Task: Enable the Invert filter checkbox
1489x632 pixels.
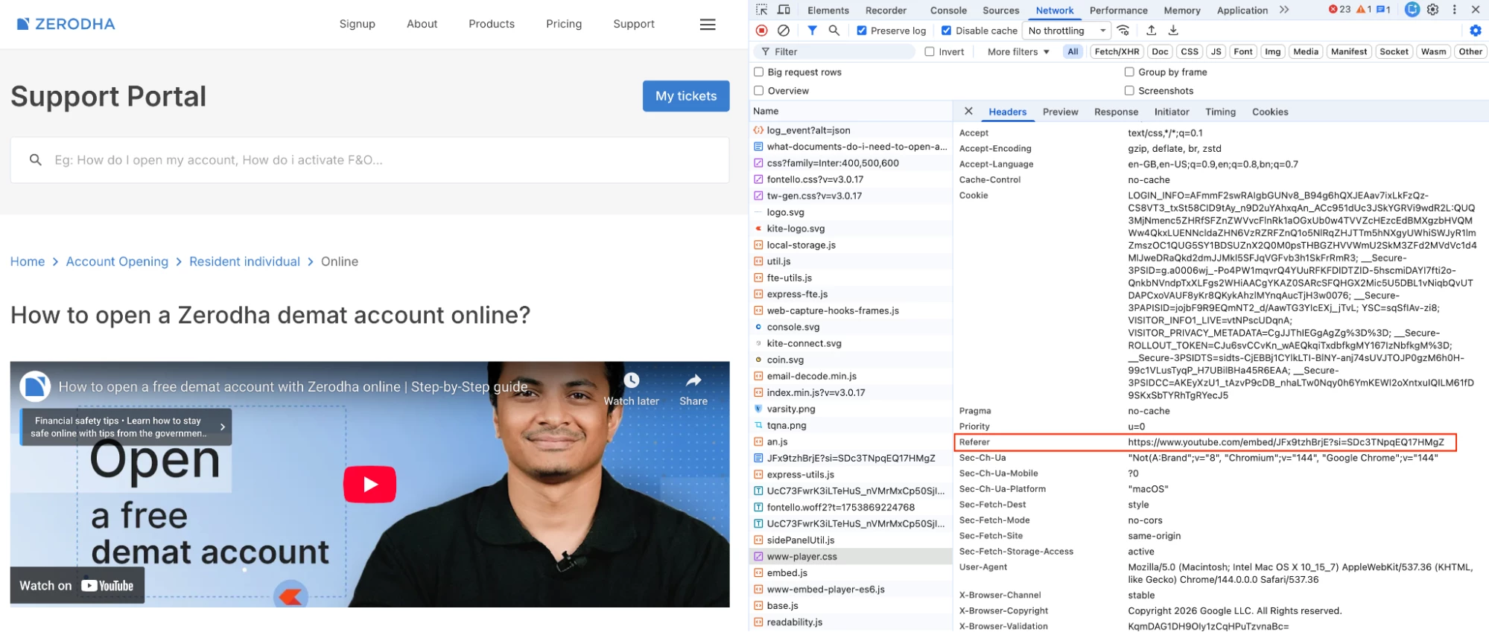Action: click(x=930, y=51)
